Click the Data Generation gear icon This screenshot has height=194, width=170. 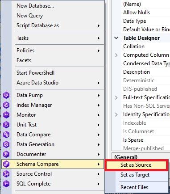(6, 144)
